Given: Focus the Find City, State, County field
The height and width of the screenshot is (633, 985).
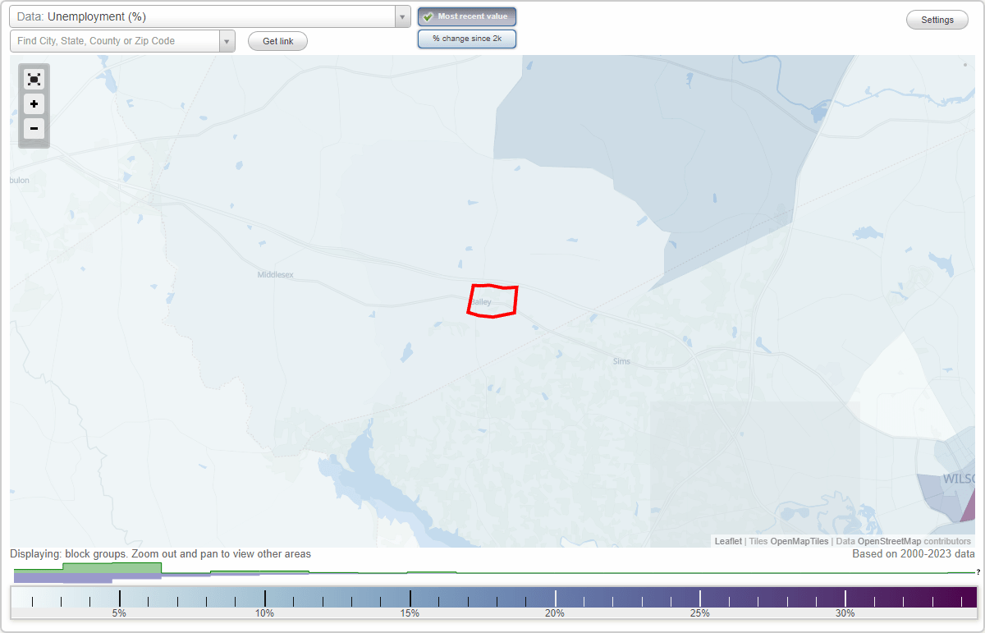Looking at the screenshot, I should point(115,41).
